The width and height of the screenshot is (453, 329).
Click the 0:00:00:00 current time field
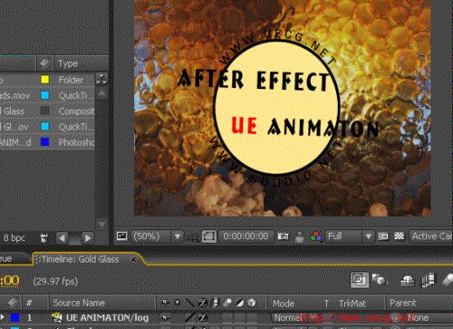246,237
